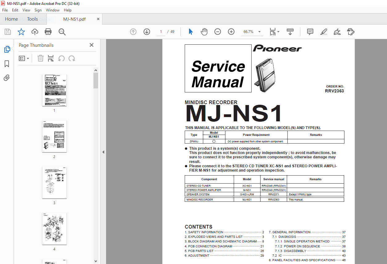Open the Edit menu
Image resolution: width=387 pixels, height=264 pixels.
click(15, 10)
